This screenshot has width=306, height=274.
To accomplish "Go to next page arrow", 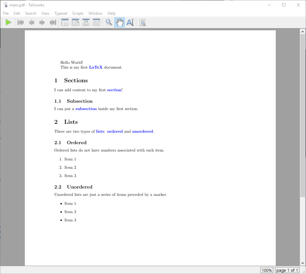I will (x=42, y=22).
